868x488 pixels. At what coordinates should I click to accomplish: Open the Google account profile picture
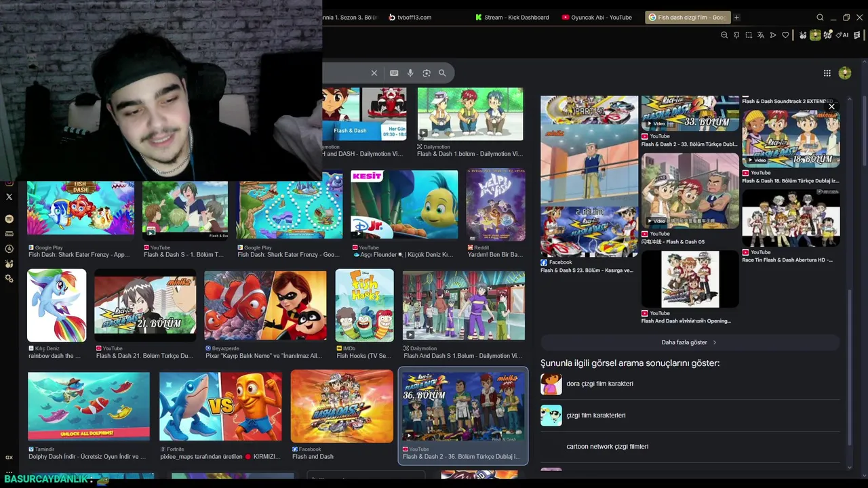[x=845, y=73]
